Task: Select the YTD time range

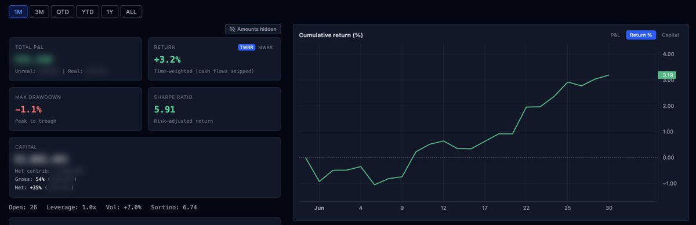Action: tap(88, 12)
